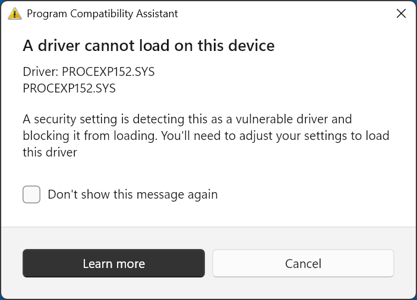Click the gray footer strip below the buttons
This screenshot has width=417, height=300.
(x=208, y=289)
